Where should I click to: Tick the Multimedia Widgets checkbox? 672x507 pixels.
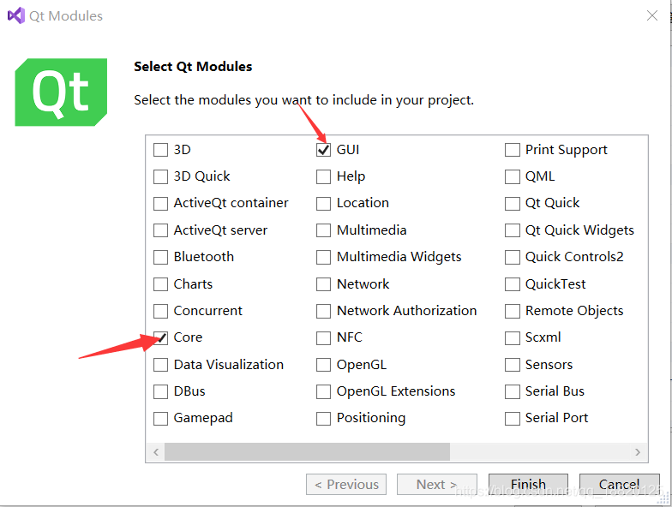(x=324, y=257)
